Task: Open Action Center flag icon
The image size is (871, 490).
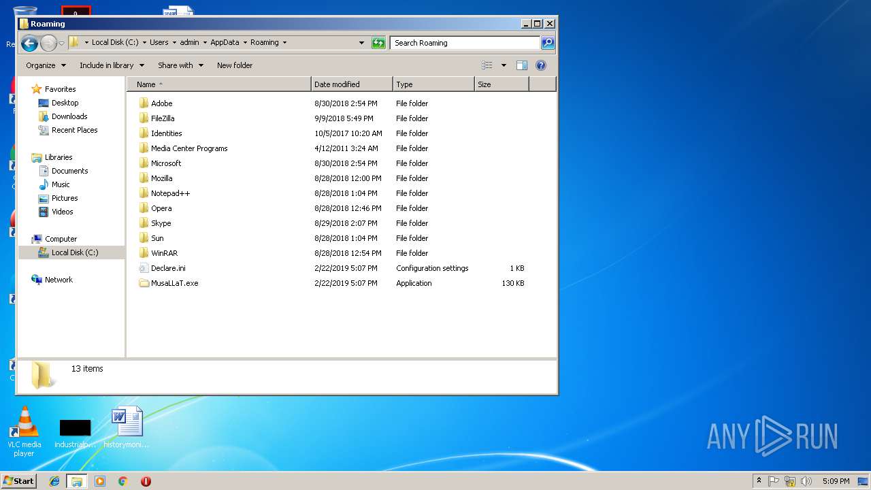Action: (774, 481)
